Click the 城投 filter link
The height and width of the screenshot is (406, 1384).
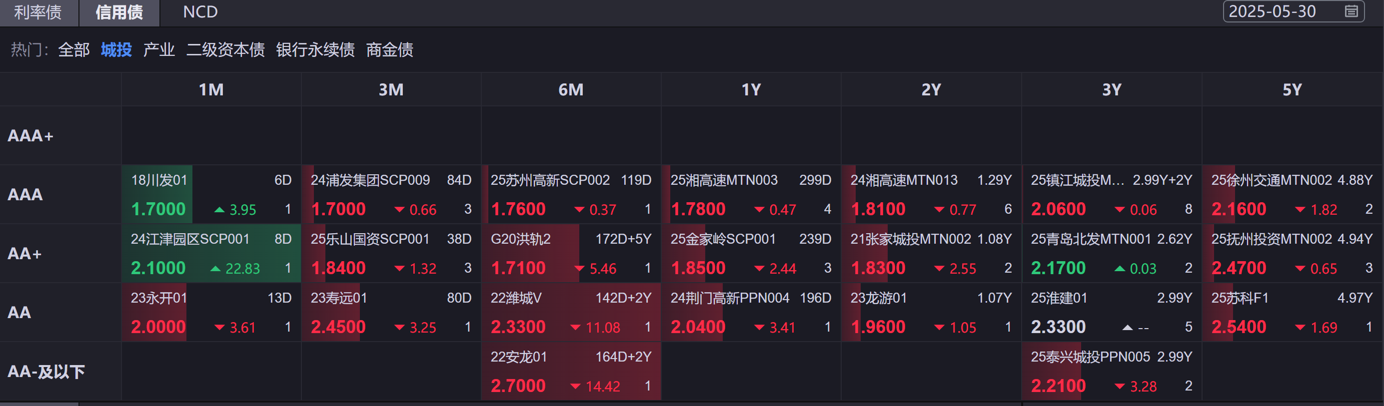pyautogui.click(x=116, y=50)
